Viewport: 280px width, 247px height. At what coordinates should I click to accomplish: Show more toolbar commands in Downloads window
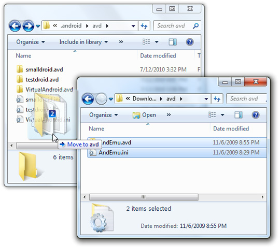pyautogui.click(x=169, y=114)
